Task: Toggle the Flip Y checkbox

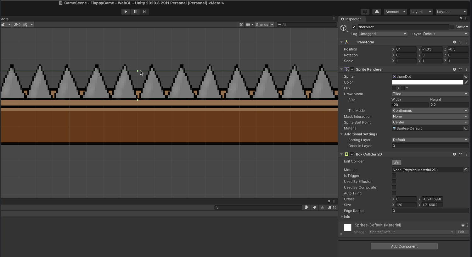Action: (403, 88)
